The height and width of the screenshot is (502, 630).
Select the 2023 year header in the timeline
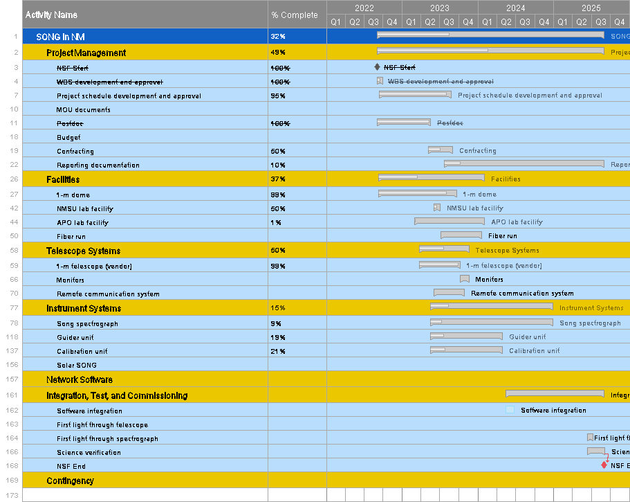pos(439,8)
